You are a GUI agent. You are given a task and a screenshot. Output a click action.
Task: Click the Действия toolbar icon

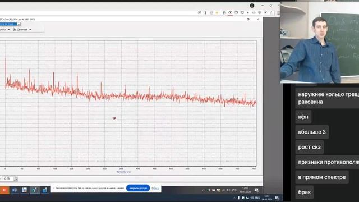15,30
